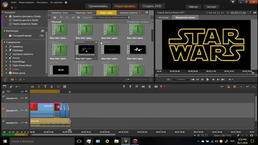Expand the Эффекты tree node
Viewport: 258px width, 145px height.
[6, 47]
